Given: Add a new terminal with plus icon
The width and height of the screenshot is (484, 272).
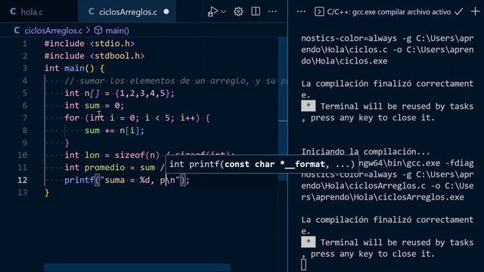Looking at the screenshot, I should [x=476, y=12].
